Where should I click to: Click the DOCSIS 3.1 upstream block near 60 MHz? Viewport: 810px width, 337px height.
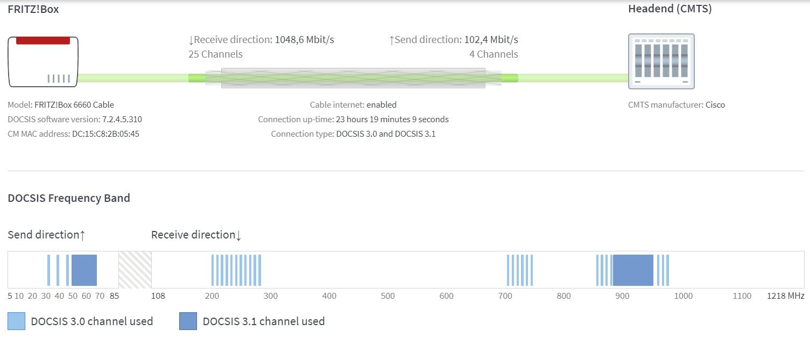click(x=84, y=270)
